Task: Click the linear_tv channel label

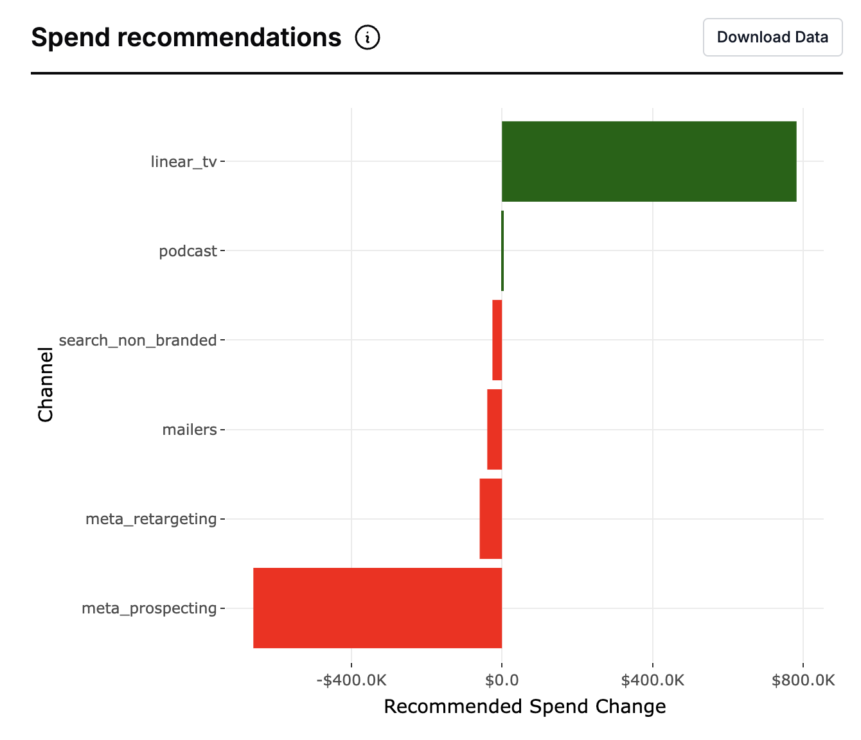Action: pyautogui.click(x=184, y=162)
